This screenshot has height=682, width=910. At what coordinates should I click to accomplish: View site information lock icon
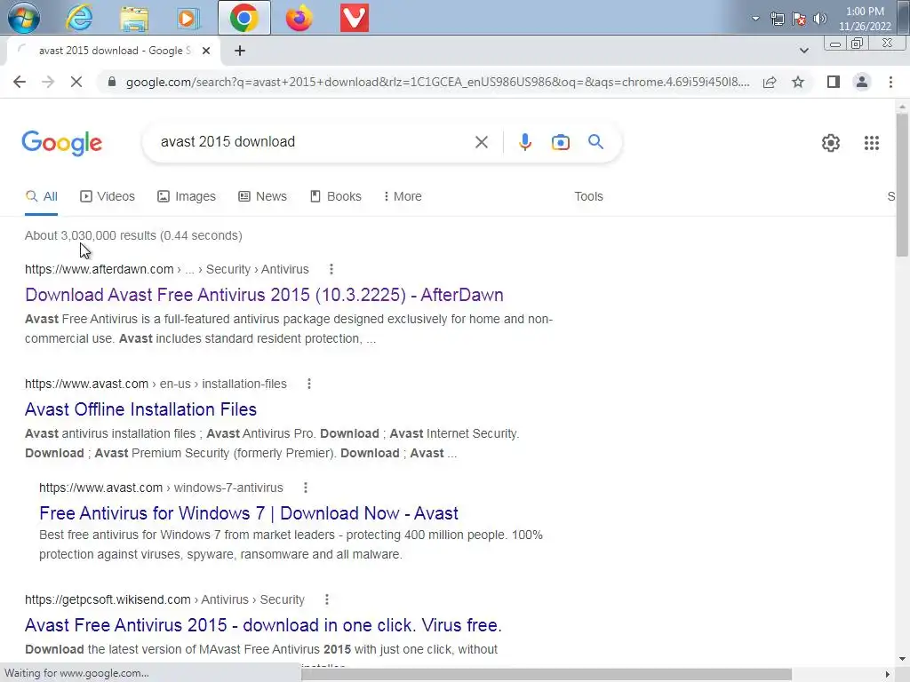click(x=112, y=83)
